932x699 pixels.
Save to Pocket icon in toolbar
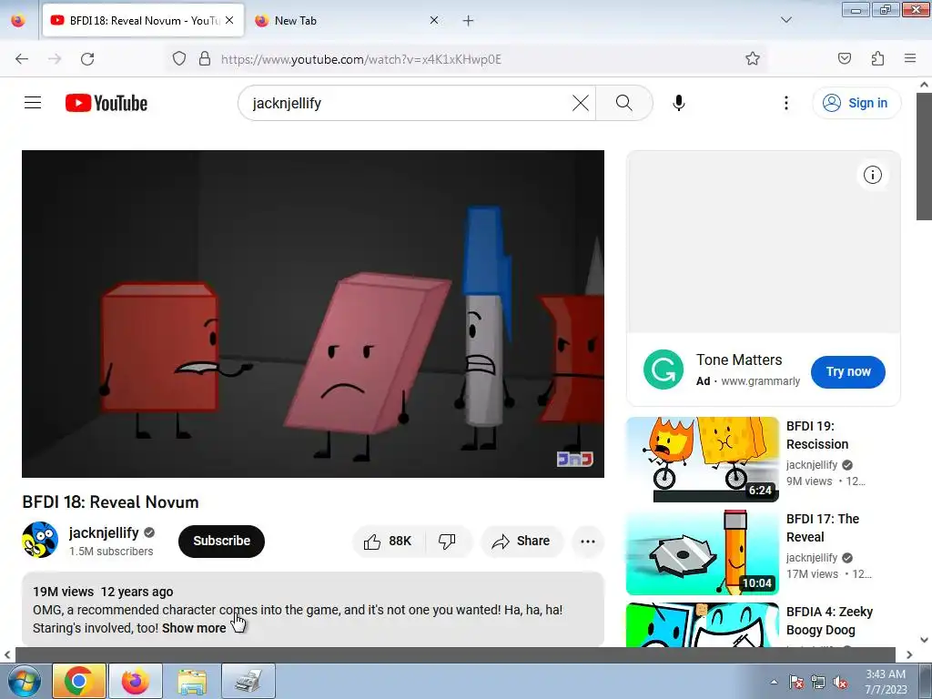tap(844, 59)
